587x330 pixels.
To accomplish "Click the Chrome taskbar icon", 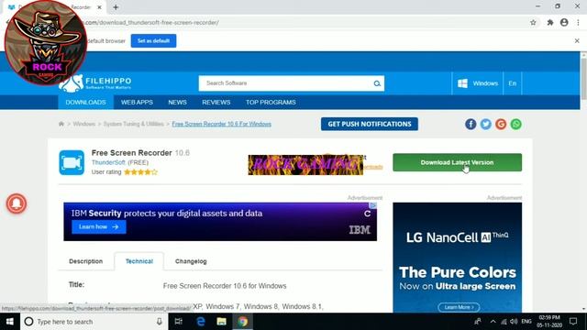I will click(242, 322).
